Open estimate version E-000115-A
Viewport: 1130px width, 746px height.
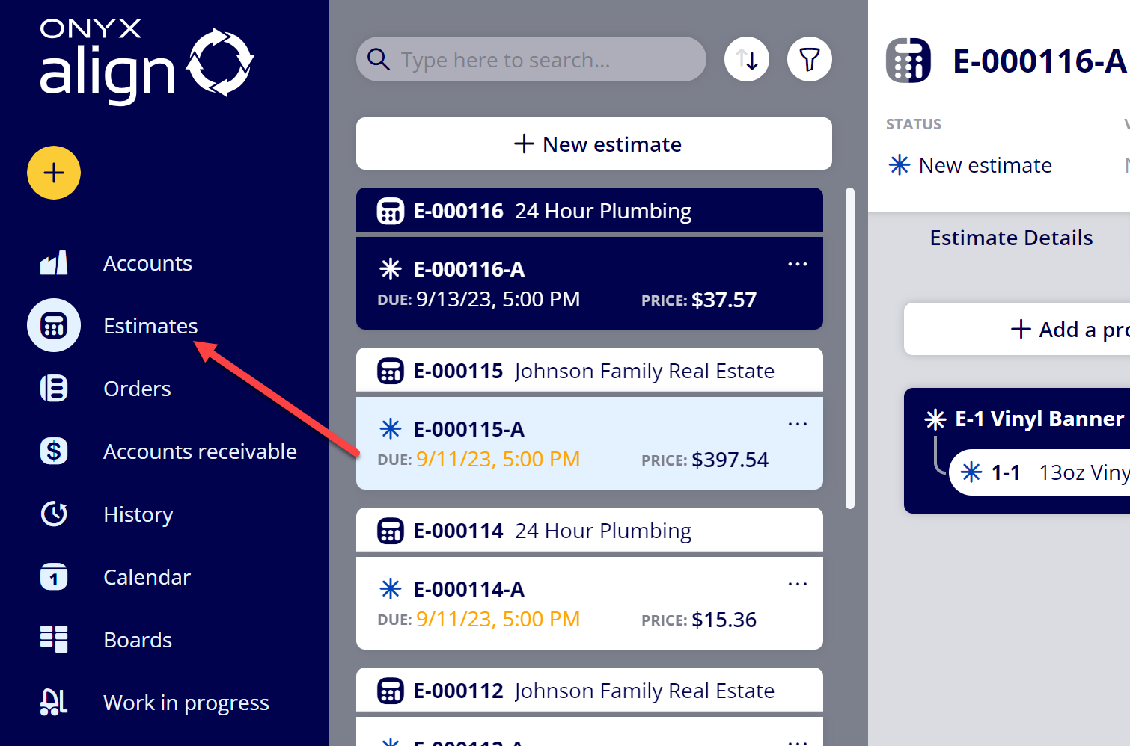(x=590, y=443)
